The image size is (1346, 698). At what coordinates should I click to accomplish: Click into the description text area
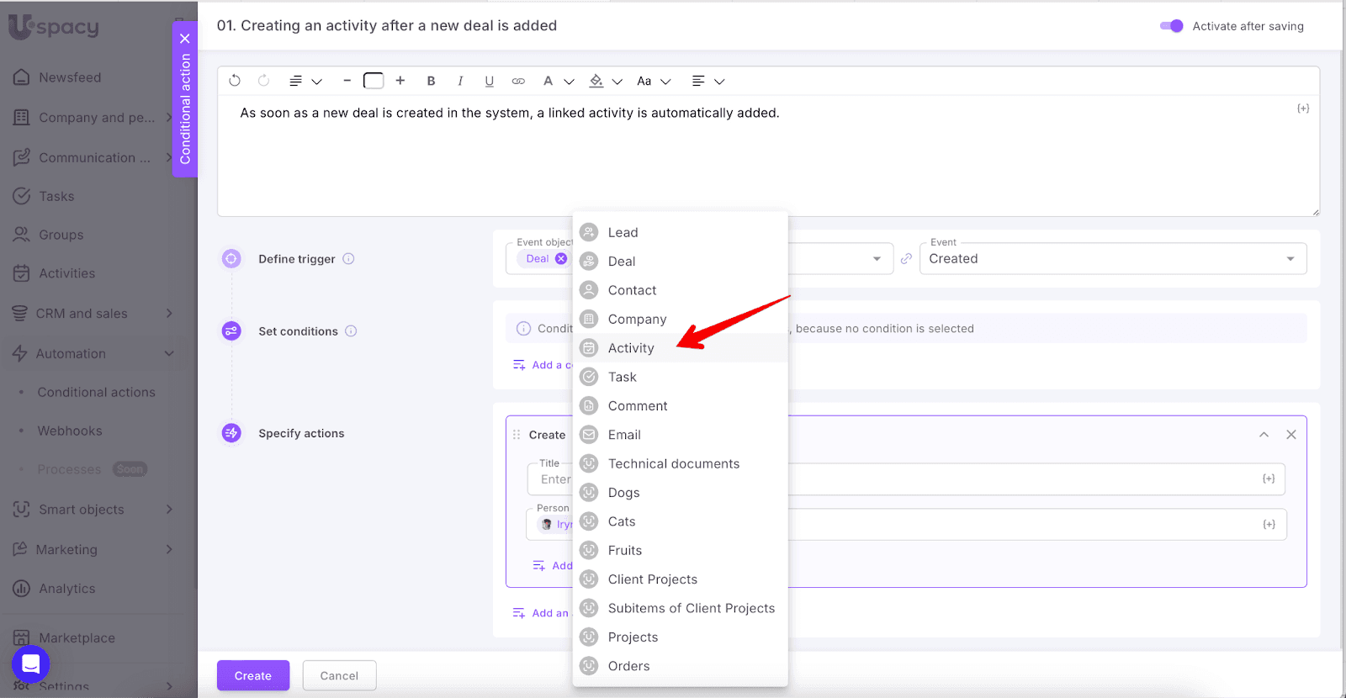(757, 160)
